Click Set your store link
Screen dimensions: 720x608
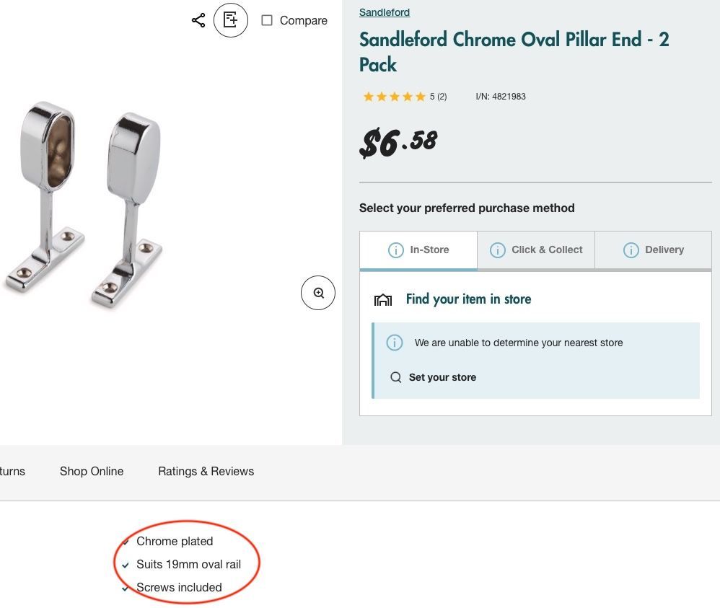pos(442,377)
